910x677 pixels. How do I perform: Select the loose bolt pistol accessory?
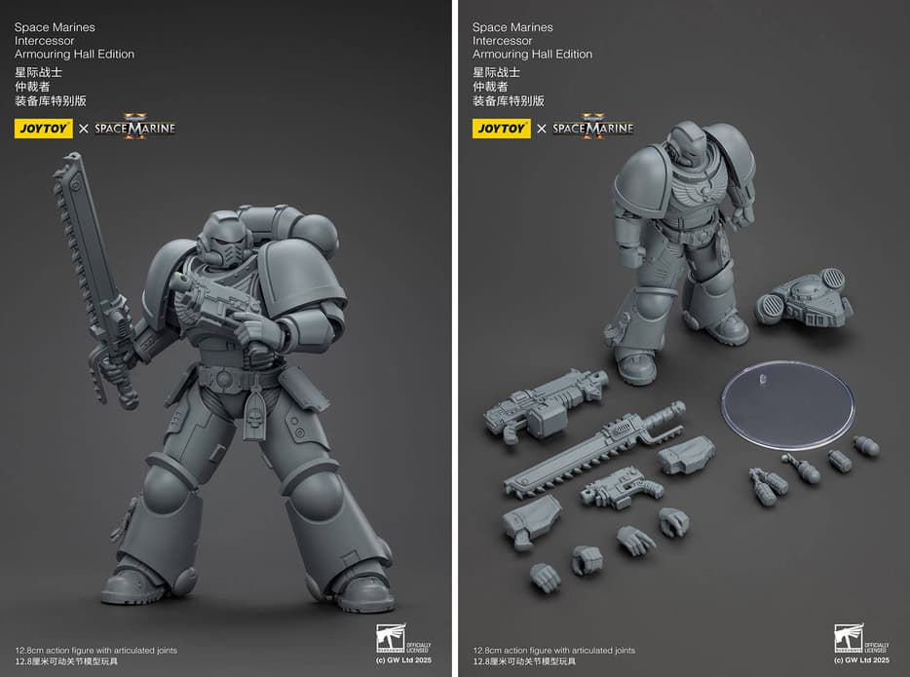click(621, 487)
